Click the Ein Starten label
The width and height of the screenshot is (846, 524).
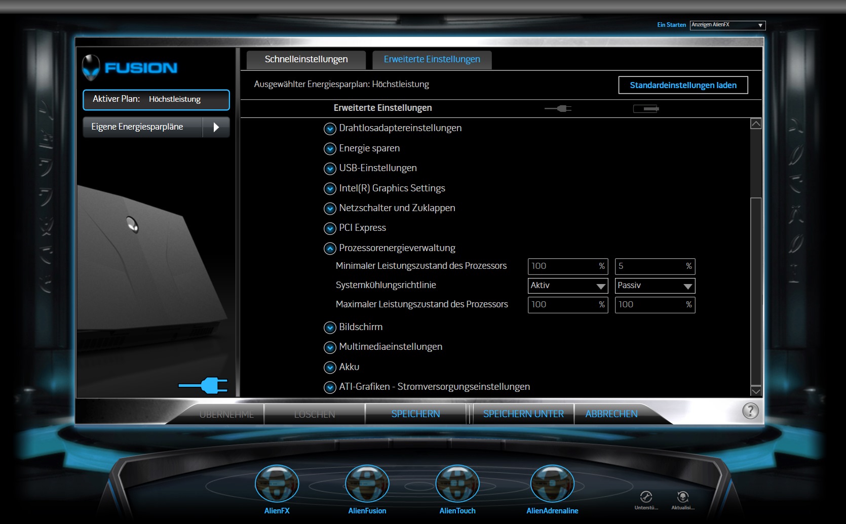click(x=671, y=25)
